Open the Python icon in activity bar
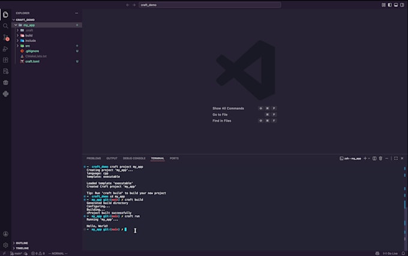Image resolution: width=408 pixels, height=256 pixels. [x=5, y=94]
